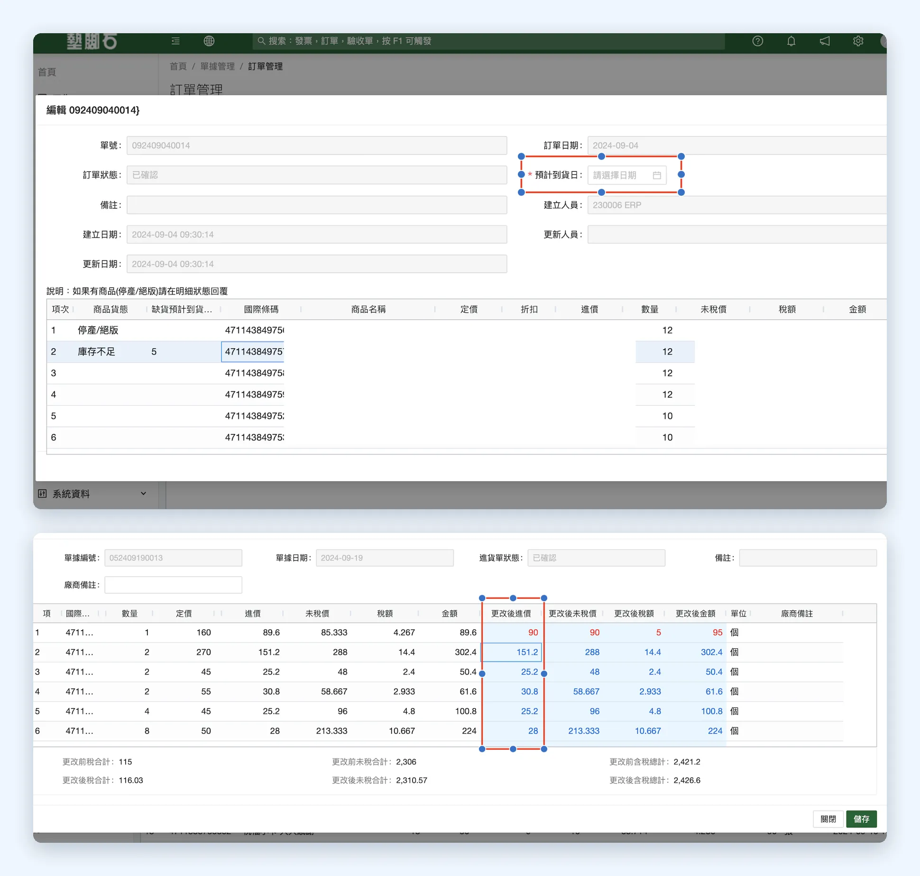Open the help question mark icon
Screen dimensions: 920x876
758,41
